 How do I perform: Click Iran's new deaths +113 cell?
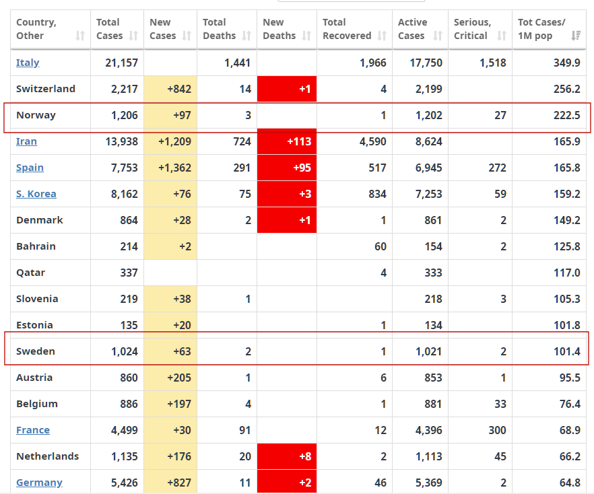pos(287,141)
